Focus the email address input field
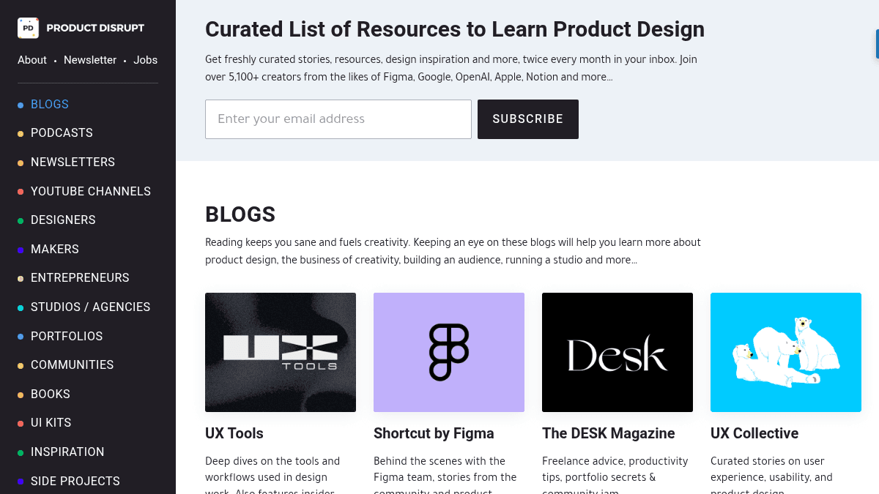The width and height of the screenshot is (879, 494). (338, 119)
